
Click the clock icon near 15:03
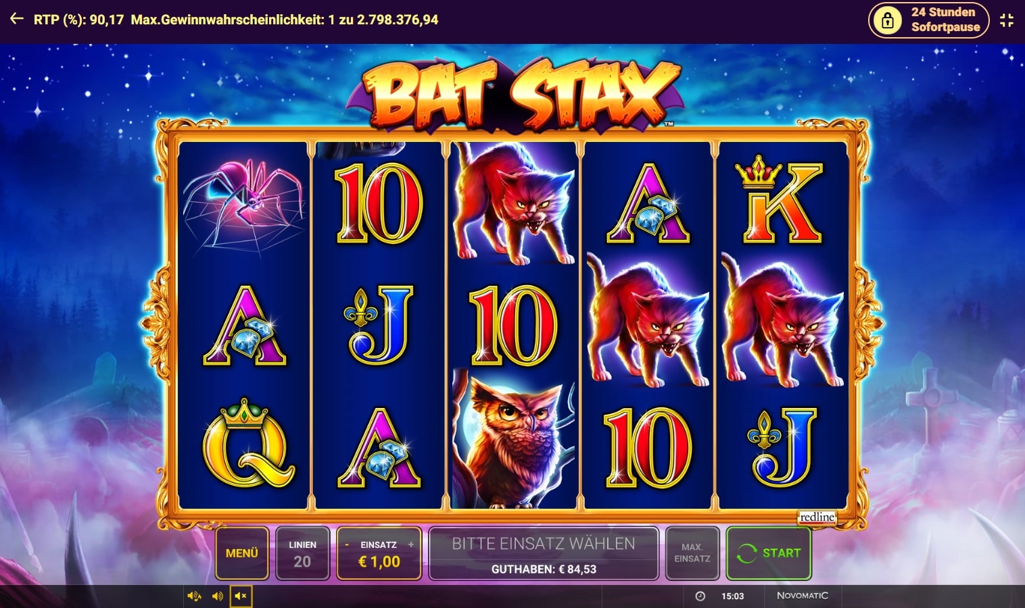(700, 596)
